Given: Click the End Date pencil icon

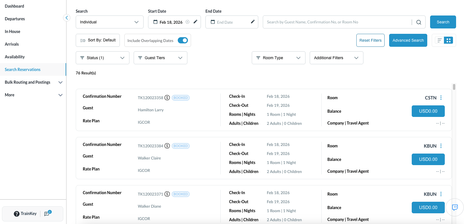Looking at the screenshot, I should 253,22.
